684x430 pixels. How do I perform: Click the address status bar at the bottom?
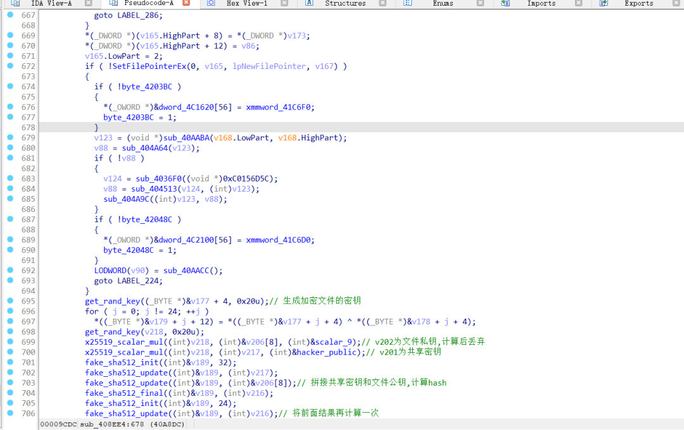(x=113, y=424)
